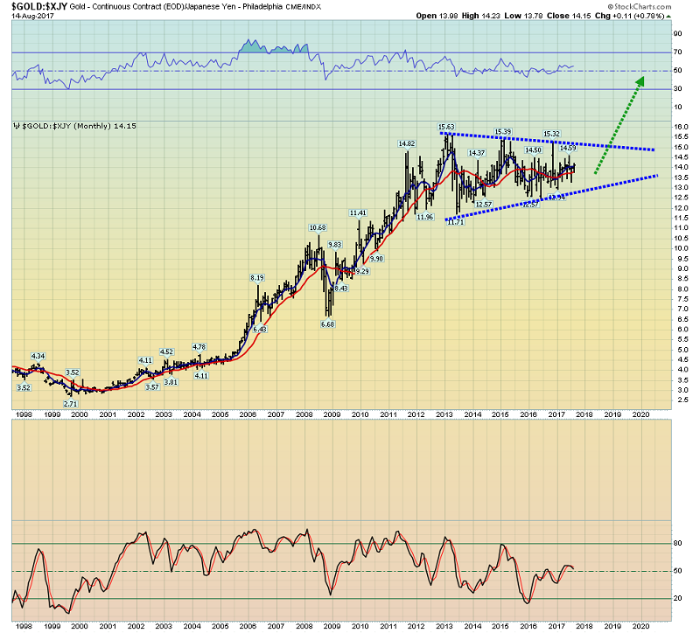This screenshot has width=700, height=633.
Task: Click the 6.68 low price label
Action: click(x=327, y=324)
